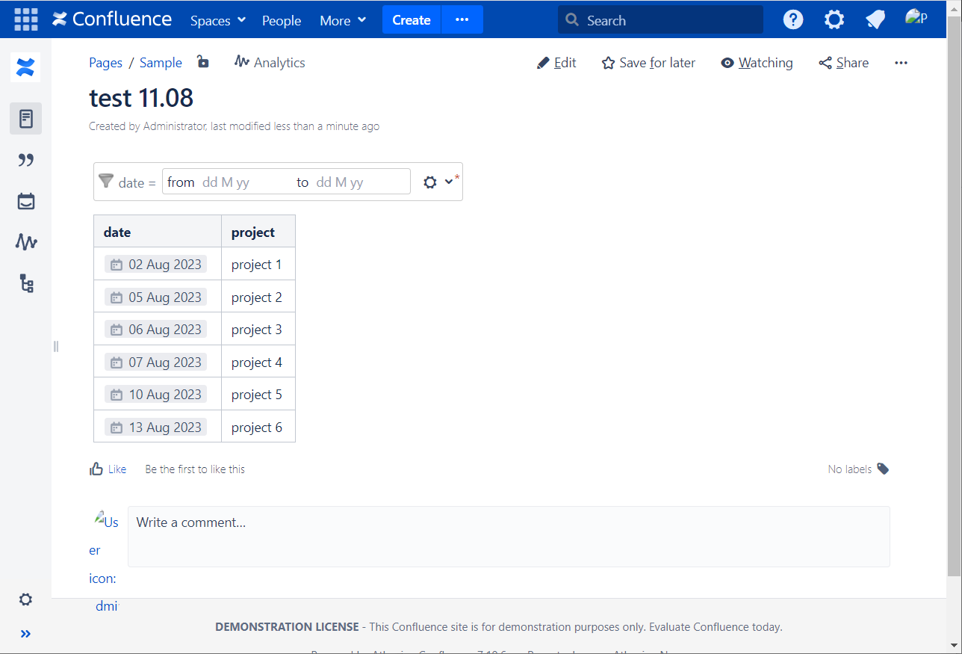962x654 pixels.
Task: Open the administration gear in top bar
Action: [834, 19]
